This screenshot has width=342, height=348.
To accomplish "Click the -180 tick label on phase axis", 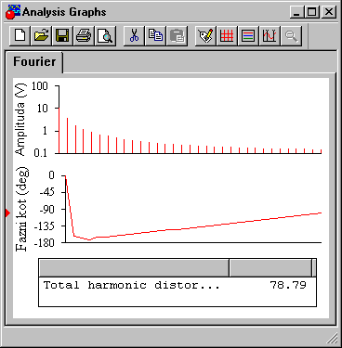I will [x=44, y=243].
